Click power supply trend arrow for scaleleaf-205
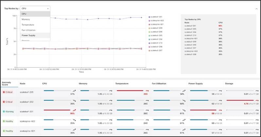The width and height of the screenshot is (261, 137). (x=220, y=91)
